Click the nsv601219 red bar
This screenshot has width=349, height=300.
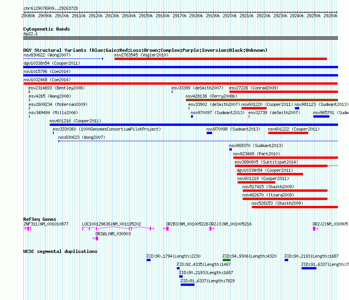point(256,182)
